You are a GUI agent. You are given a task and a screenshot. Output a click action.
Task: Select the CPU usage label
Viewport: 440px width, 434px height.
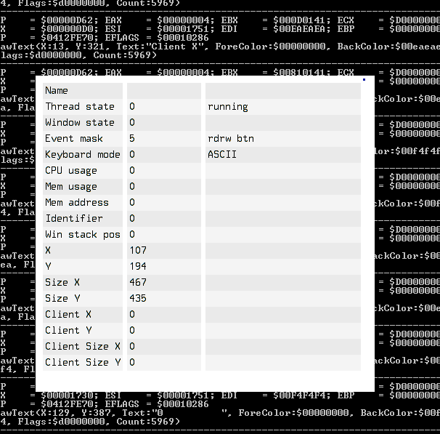[71, 171]
